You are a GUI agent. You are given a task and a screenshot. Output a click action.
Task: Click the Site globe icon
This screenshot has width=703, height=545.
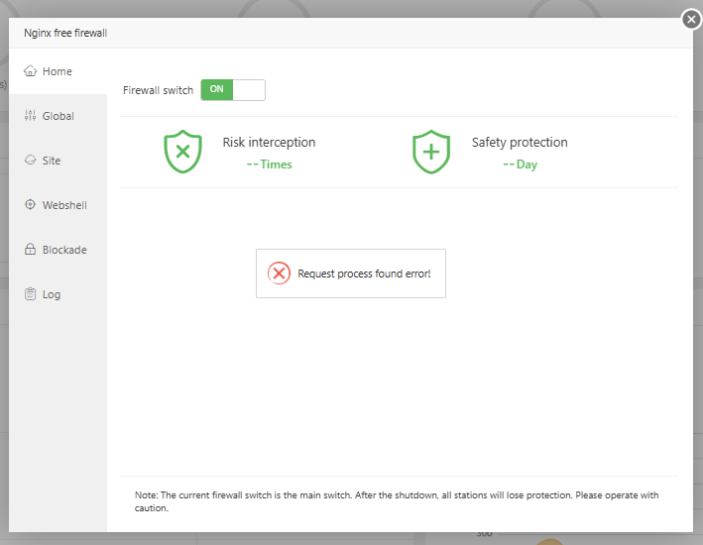(30, 161)
